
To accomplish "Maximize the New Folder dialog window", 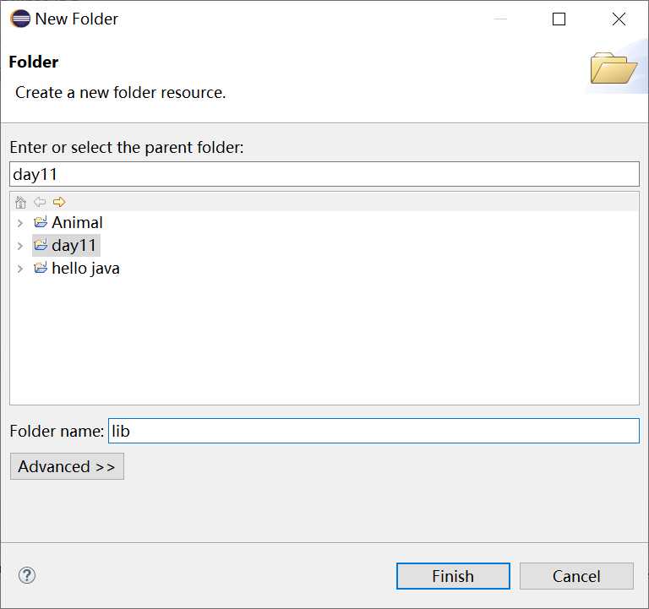I will click(x=559, y=19).
